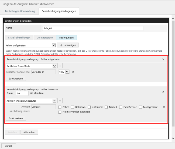
Task: Click the Hinzufügen button
Action: coord(68,45)
